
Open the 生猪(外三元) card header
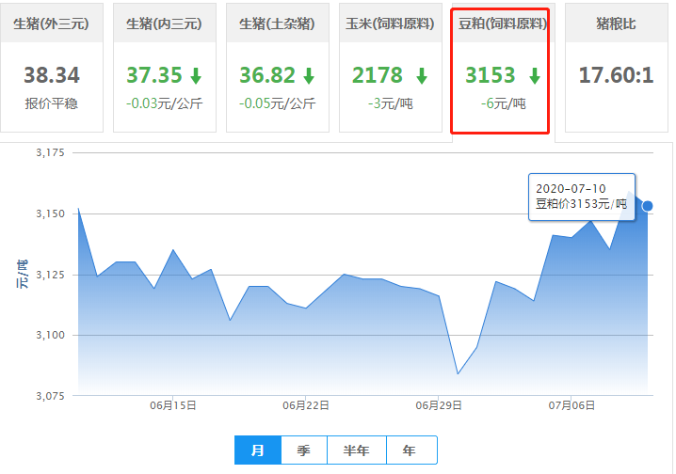(x=52, y=24)
